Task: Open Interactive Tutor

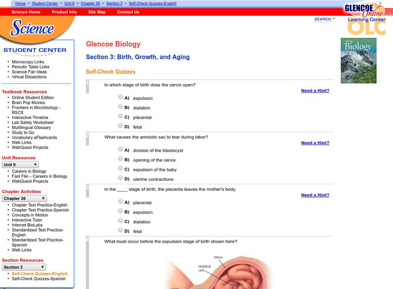Action: [x=27, y=220]
